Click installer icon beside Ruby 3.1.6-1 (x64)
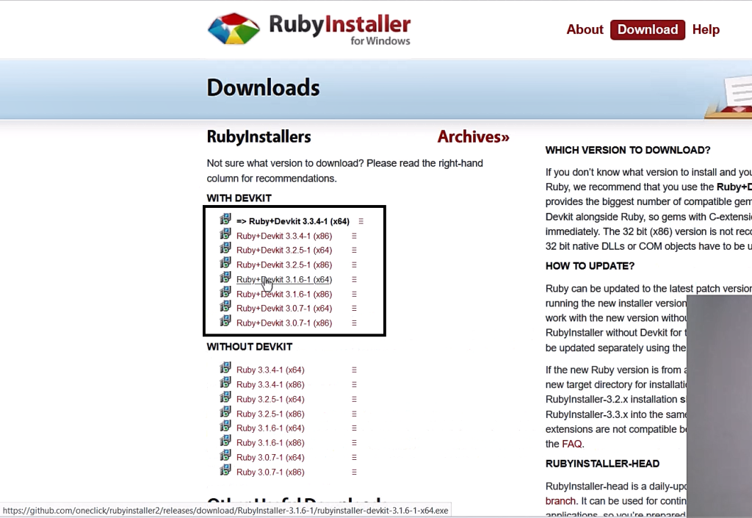Screen dimensions: 752x518 [x=226, y=428]
